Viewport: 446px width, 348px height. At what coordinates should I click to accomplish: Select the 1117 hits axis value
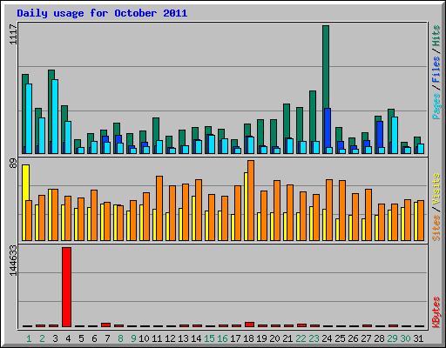tap(14, 34)
